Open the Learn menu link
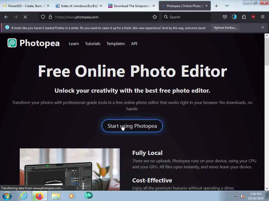 [74, 44]
